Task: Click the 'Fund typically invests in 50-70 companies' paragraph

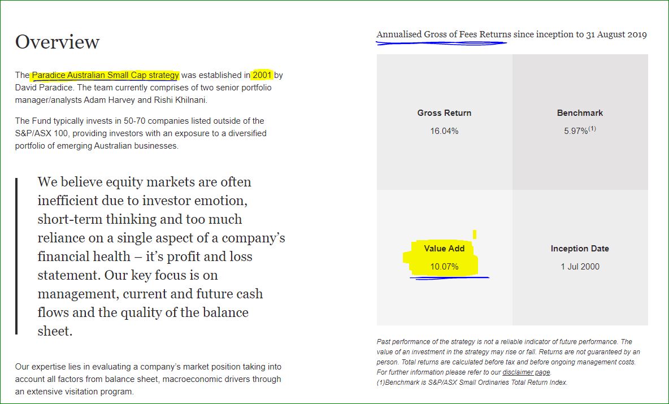Action: point(141,133)
